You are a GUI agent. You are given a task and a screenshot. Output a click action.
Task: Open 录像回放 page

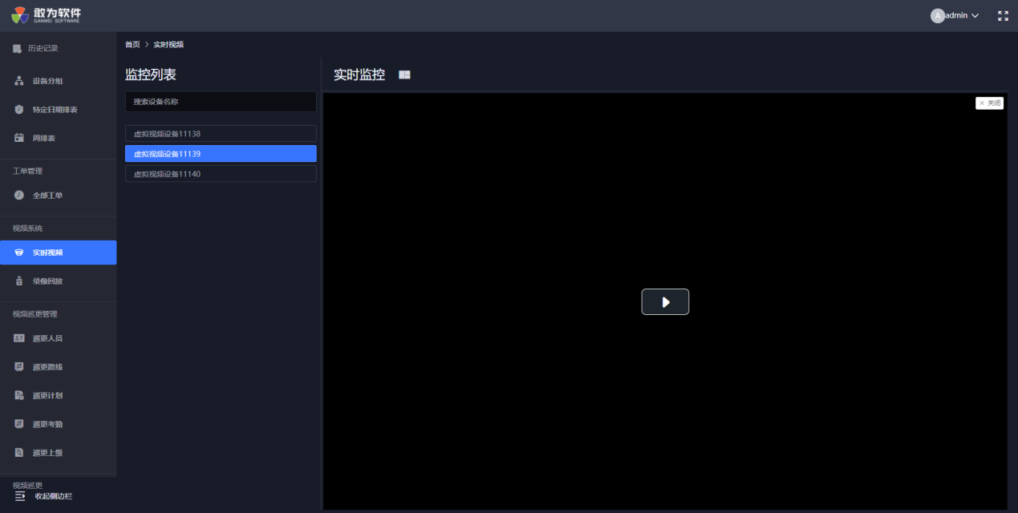click(x=58, y=281)
